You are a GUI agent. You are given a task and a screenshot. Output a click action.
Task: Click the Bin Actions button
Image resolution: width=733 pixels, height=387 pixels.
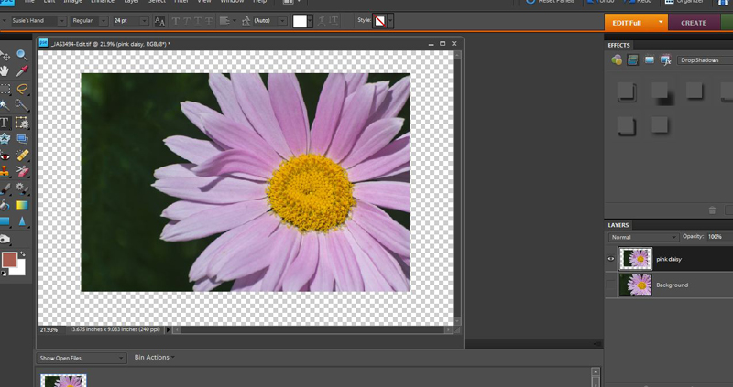(x=152, y=358)
